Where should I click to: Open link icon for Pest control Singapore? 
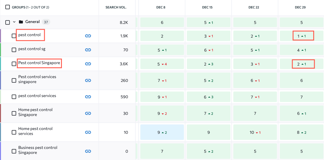pyautogui.click(x=88, y=64)
